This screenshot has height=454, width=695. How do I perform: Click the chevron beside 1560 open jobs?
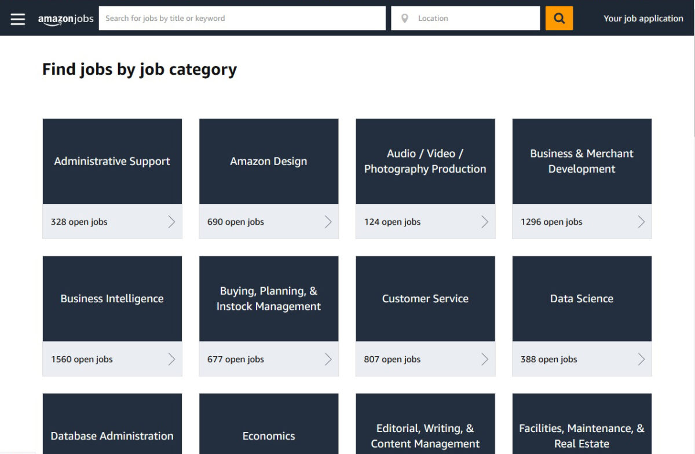click(171, 359)
